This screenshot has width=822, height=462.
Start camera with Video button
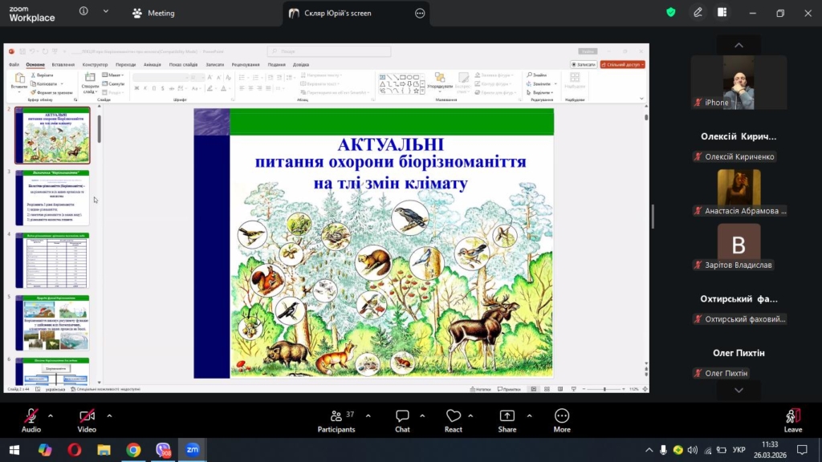[87, 420]
